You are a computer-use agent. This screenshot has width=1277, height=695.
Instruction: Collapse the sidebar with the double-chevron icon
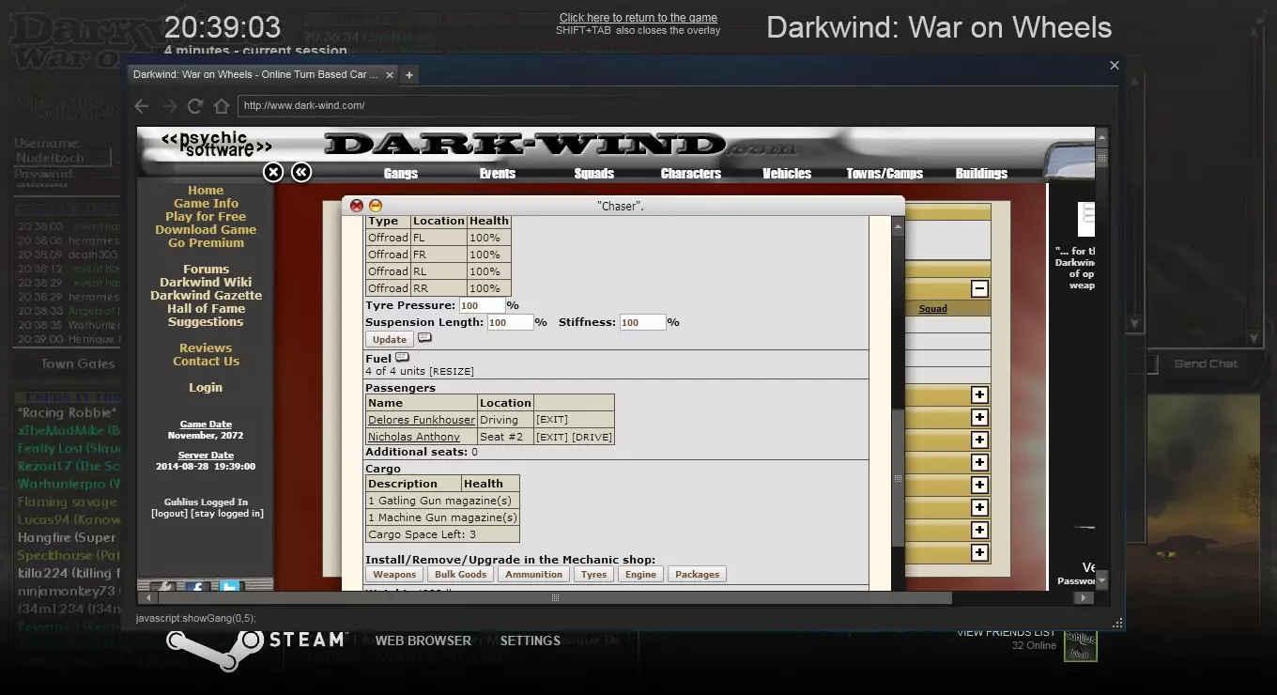click(x=301, y=172)
